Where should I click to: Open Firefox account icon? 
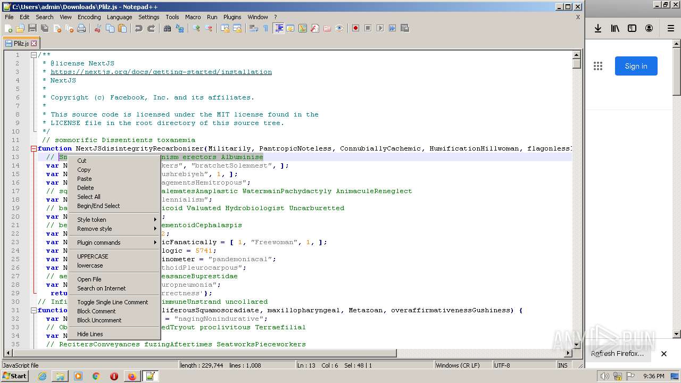click(649, 28)
